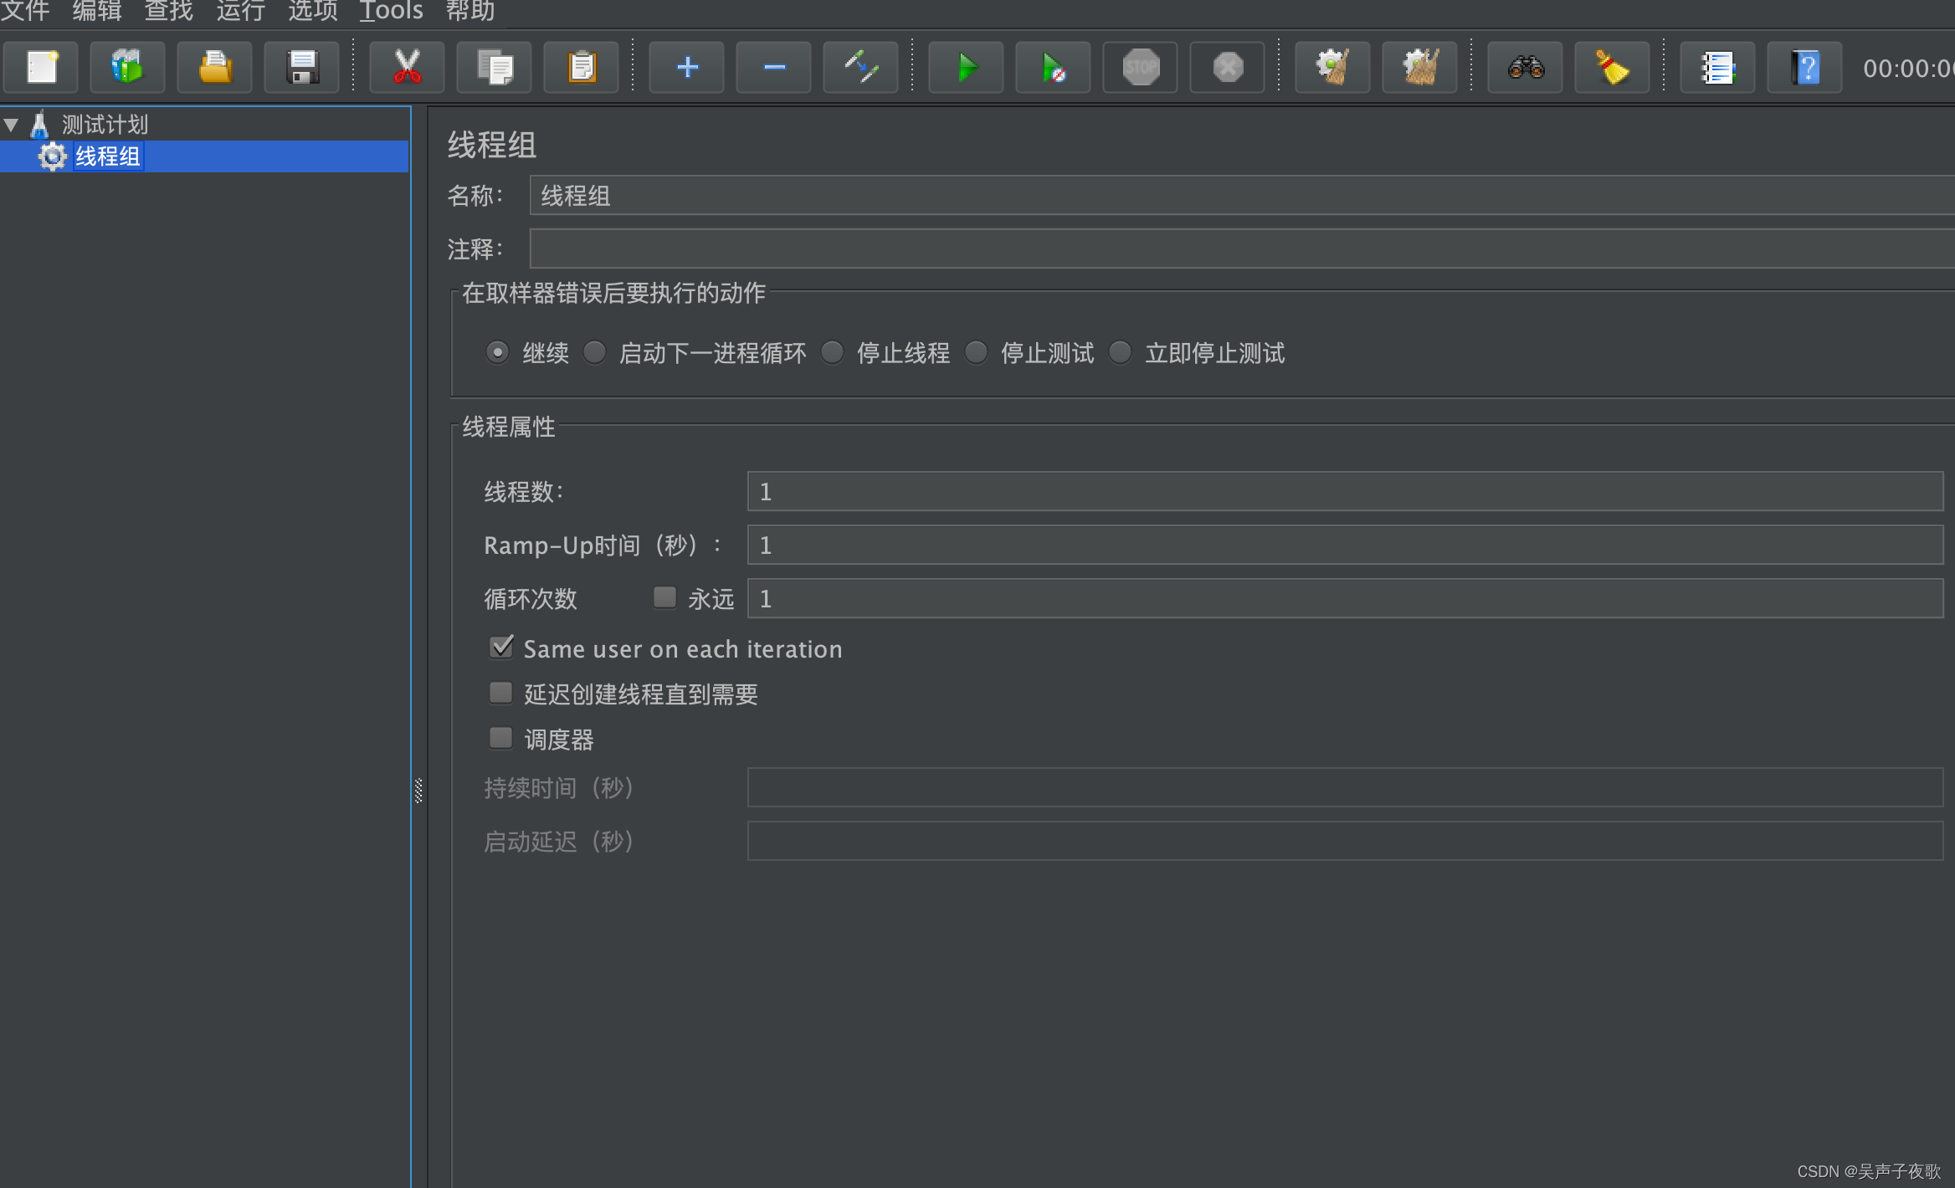Uncheck Same user on each iteration
The width and height of the screenshot is (1955, 1188).
pyautogui.click(x=501, y=647)
